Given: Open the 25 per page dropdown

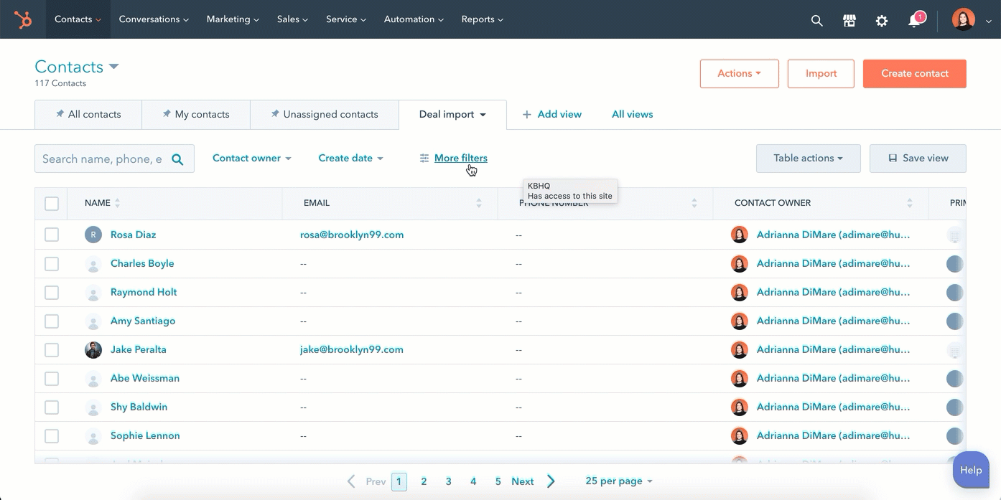Looking at the screenshot, I should click(619, 481).
